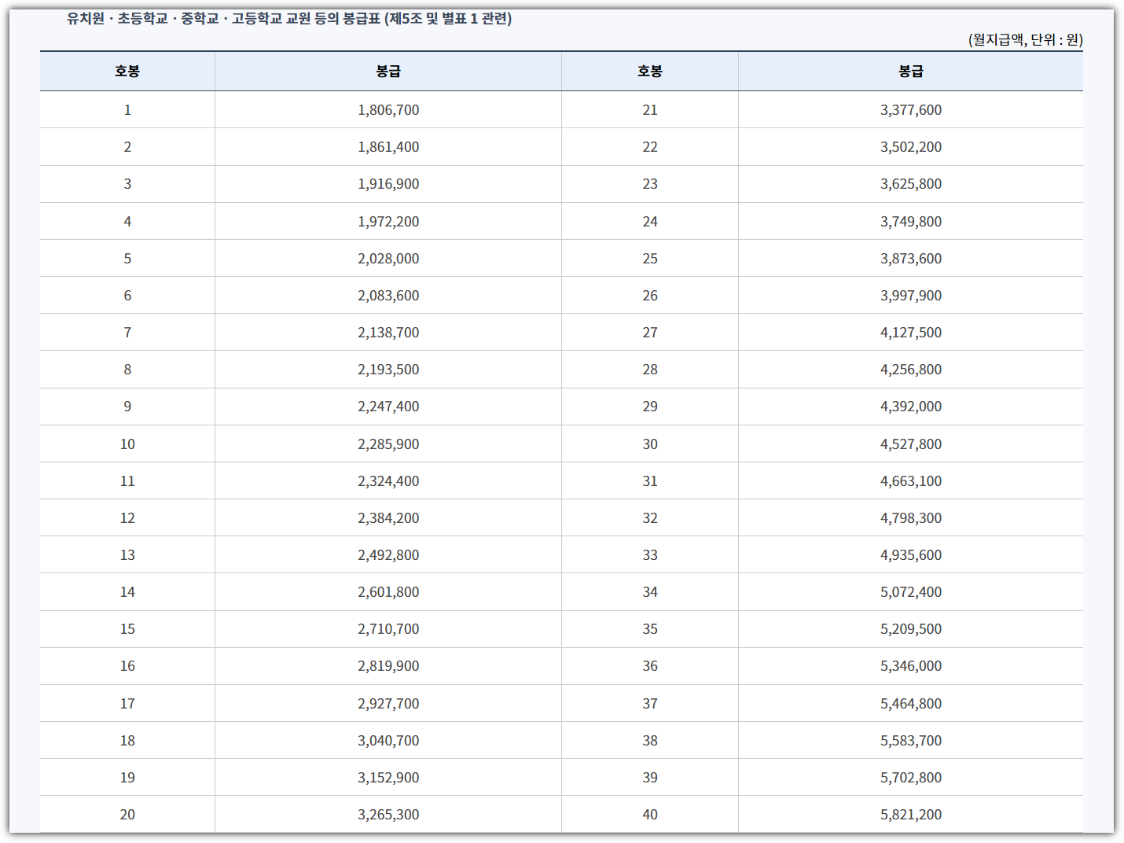The height and width of the screenshot is (843, 1124).
Task: Select grade number 38
Action: tap(650, 741)
